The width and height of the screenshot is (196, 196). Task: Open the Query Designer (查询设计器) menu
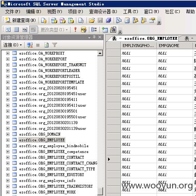click(x=103, y=12)
